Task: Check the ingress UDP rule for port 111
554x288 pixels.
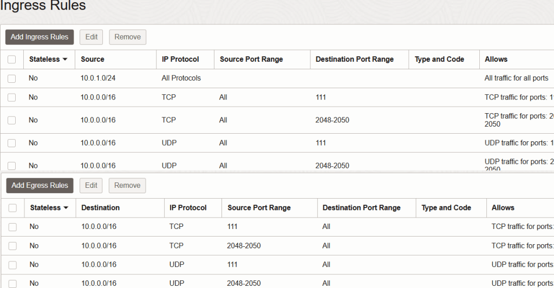Action: pos(12,143)
